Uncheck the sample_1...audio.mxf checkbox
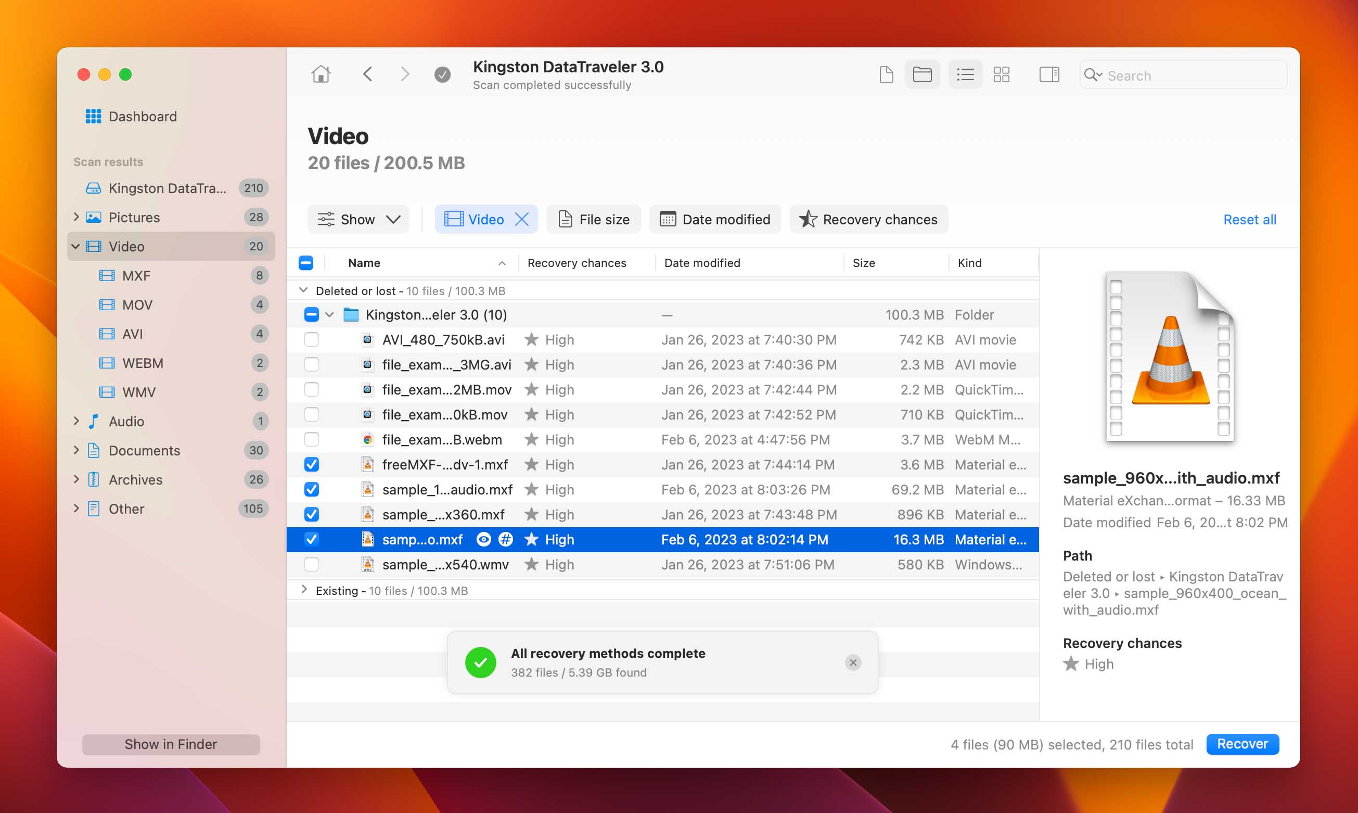 point(312,489)
